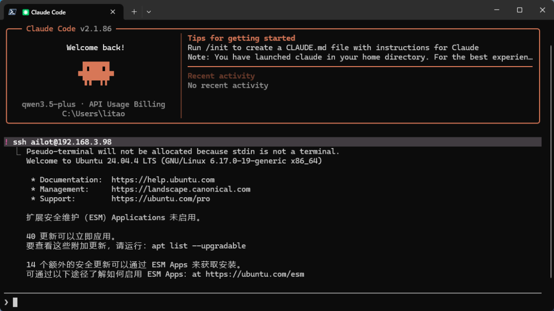Click the '14 个额外的安全更新' line
The image size is (554, 311).
coord(134,265)
